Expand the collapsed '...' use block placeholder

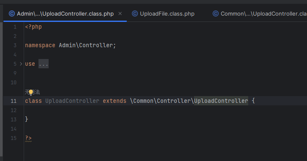(44, 64)
